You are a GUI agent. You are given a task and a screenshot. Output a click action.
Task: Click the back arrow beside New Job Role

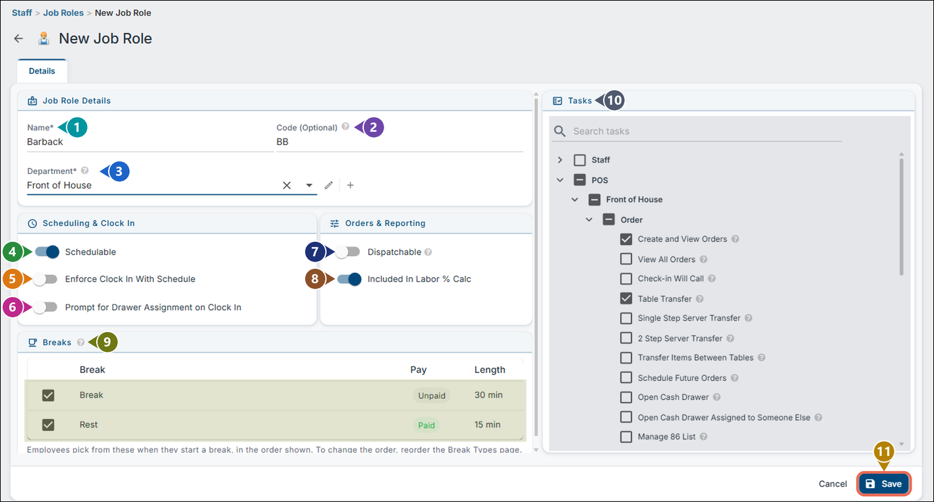tap(18, 39)
